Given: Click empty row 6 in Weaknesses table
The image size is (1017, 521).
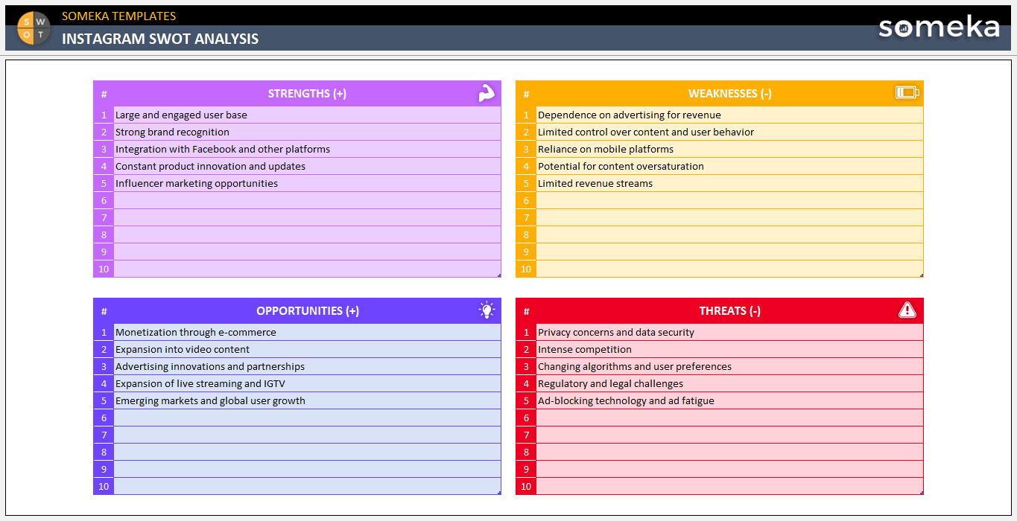Looking at the screenshot, I should [x=729, y=201].
